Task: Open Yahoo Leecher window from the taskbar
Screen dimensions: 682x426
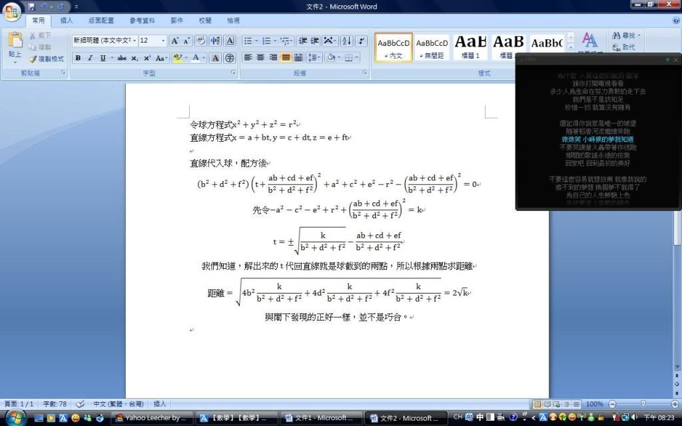Action: (x=153, y=418)
